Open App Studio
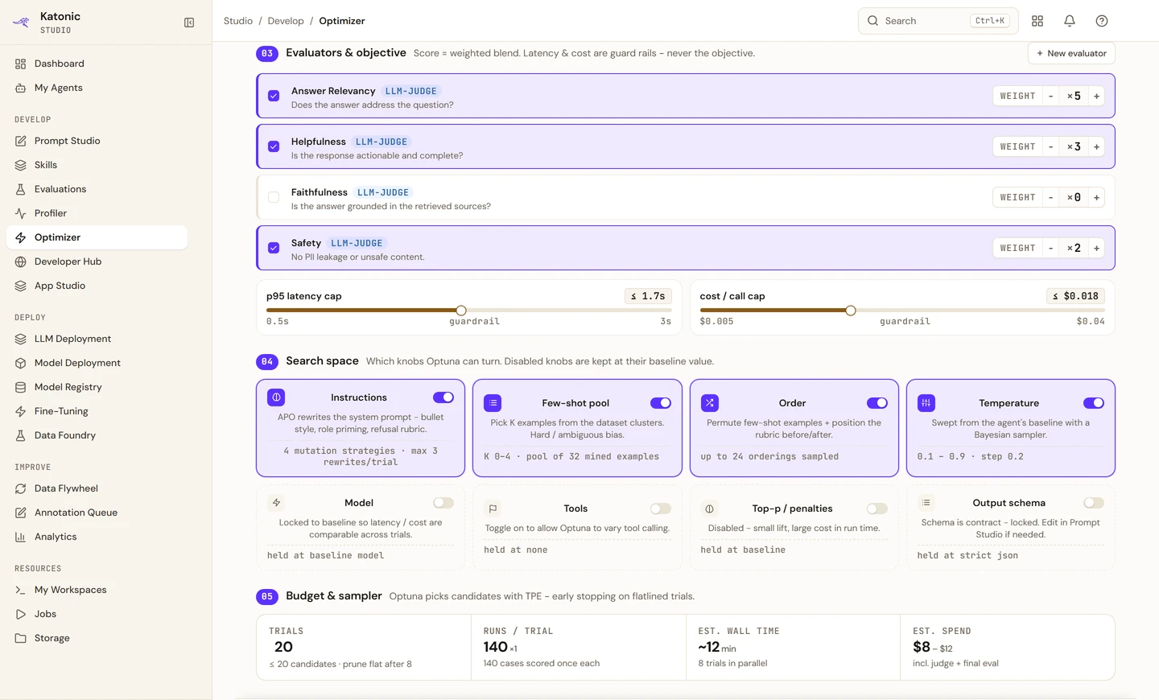The width and height of the screenshot is (1159, 700). click(97, 286)
